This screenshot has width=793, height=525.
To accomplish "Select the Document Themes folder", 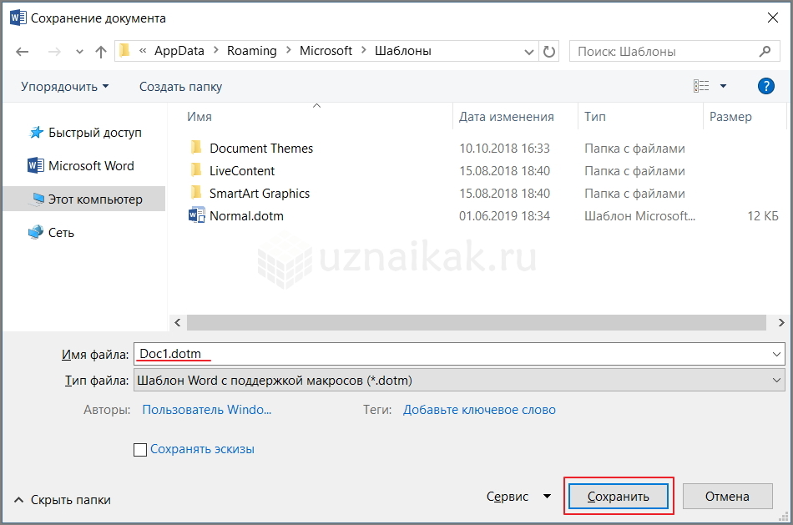I will pyautogui.click(x=260, y=149).
